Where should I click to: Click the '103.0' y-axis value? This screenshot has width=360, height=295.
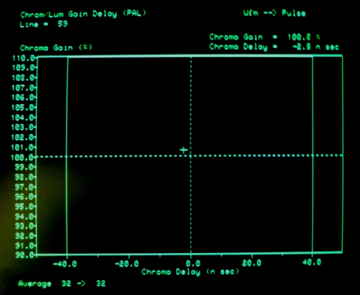point(23,127)
